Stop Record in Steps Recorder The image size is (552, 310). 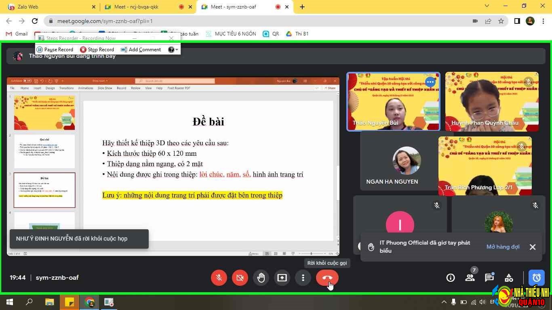coord(97,50)
